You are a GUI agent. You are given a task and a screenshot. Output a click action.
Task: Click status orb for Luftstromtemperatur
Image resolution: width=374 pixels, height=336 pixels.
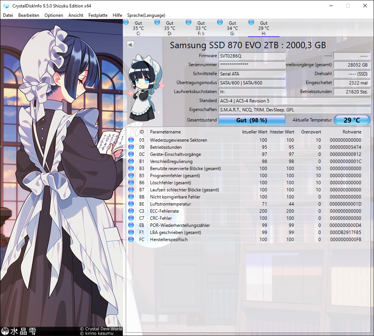131,204
